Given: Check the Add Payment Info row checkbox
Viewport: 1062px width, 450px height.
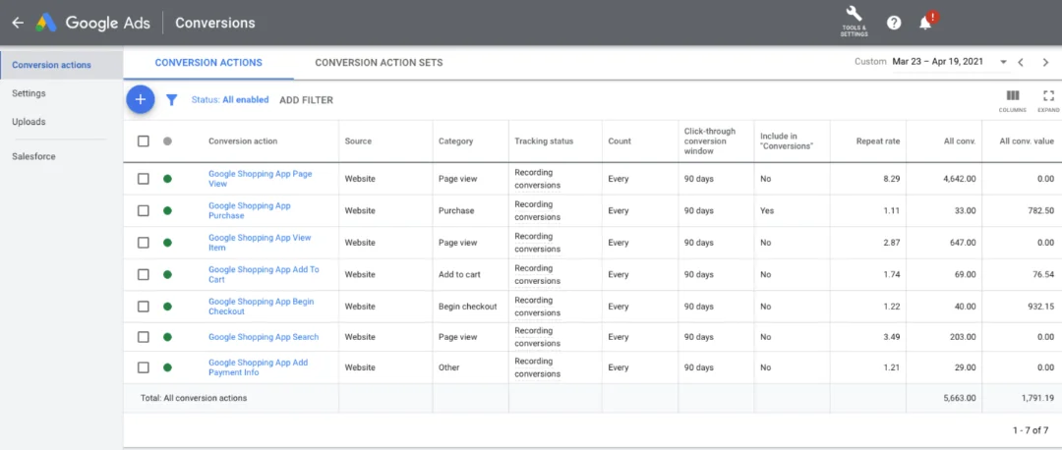Looking at the screenshot, I should [x=143, y=367].
